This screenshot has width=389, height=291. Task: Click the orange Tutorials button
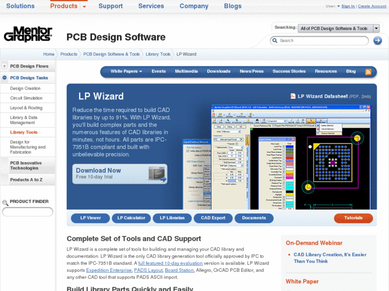point(353,218)
